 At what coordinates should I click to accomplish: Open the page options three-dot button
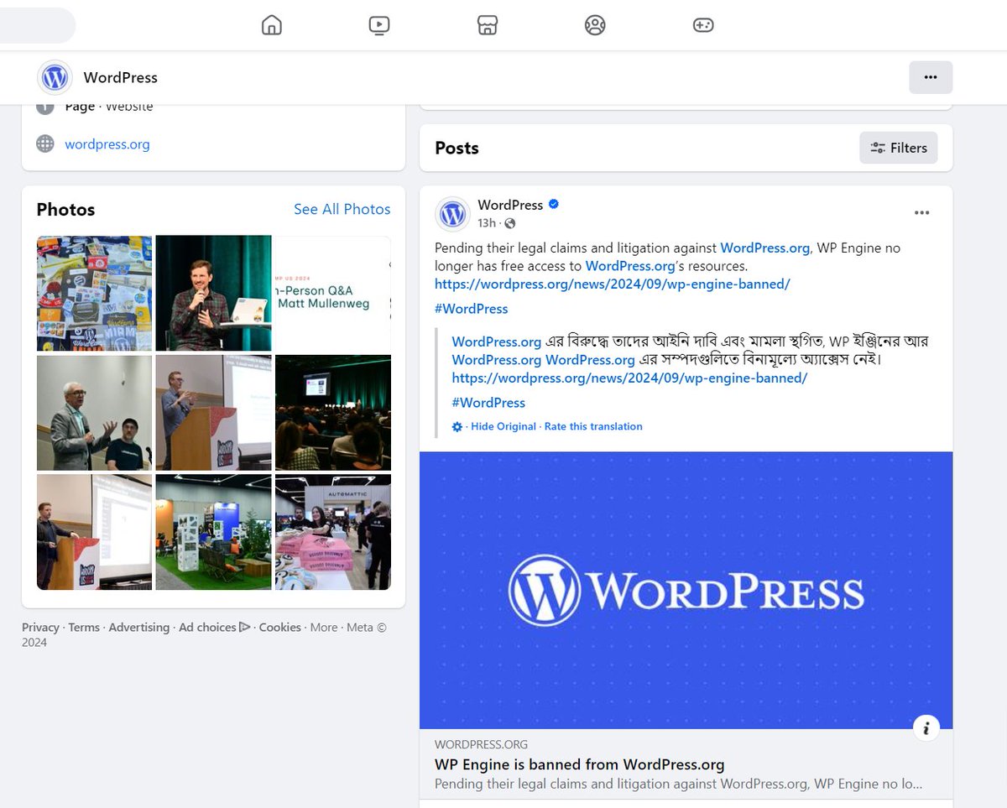tap(931, 77)
